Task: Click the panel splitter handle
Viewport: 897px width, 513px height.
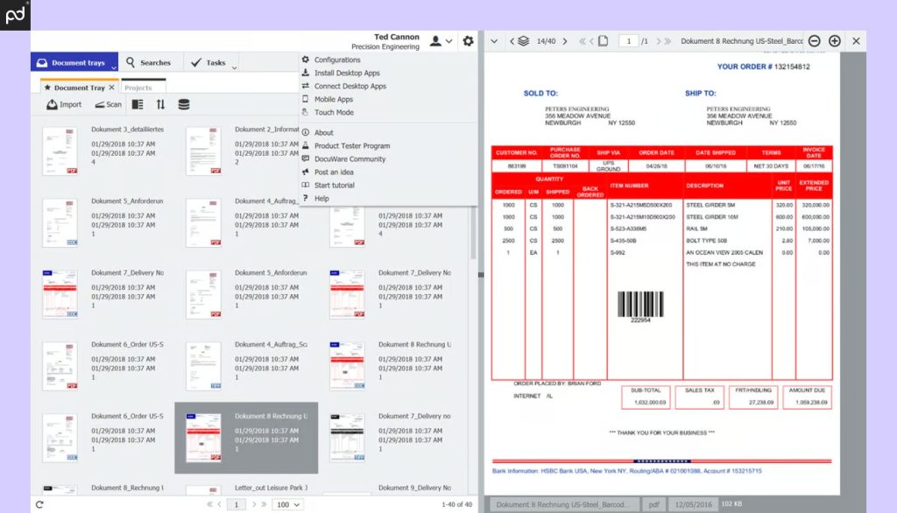Action: point(481,275)
